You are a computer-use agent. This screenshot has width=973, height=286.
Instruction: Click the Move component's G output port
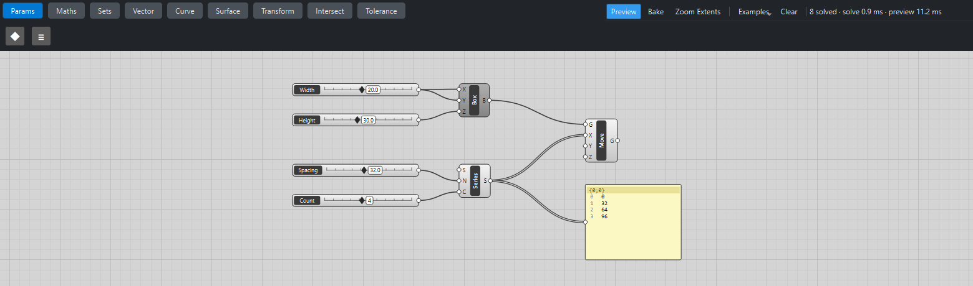click(x=617, y=141)
